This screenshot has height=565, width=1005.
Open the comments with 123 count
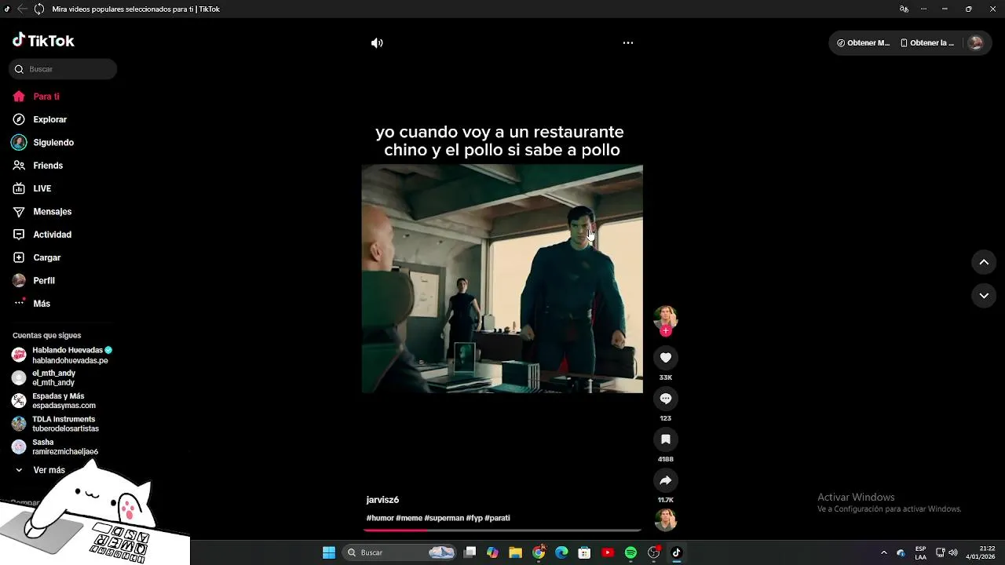(666, 399)
